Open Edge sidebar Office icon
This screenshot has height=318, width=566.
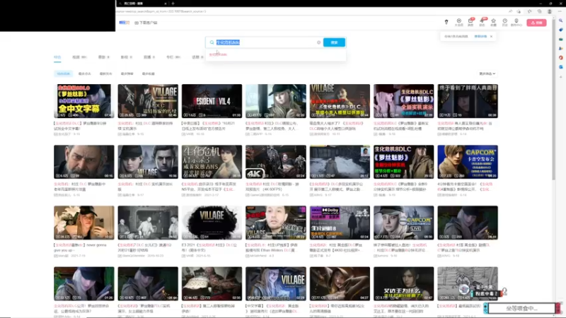point(560,58)
